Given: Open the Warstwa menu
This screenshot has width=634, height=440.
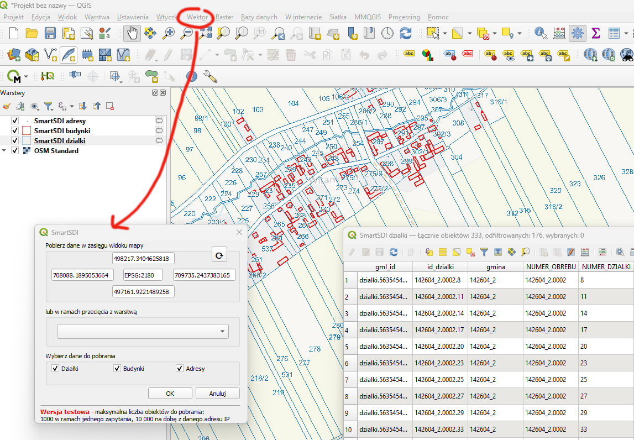Looking at the screenshot, I should (97, 17).
